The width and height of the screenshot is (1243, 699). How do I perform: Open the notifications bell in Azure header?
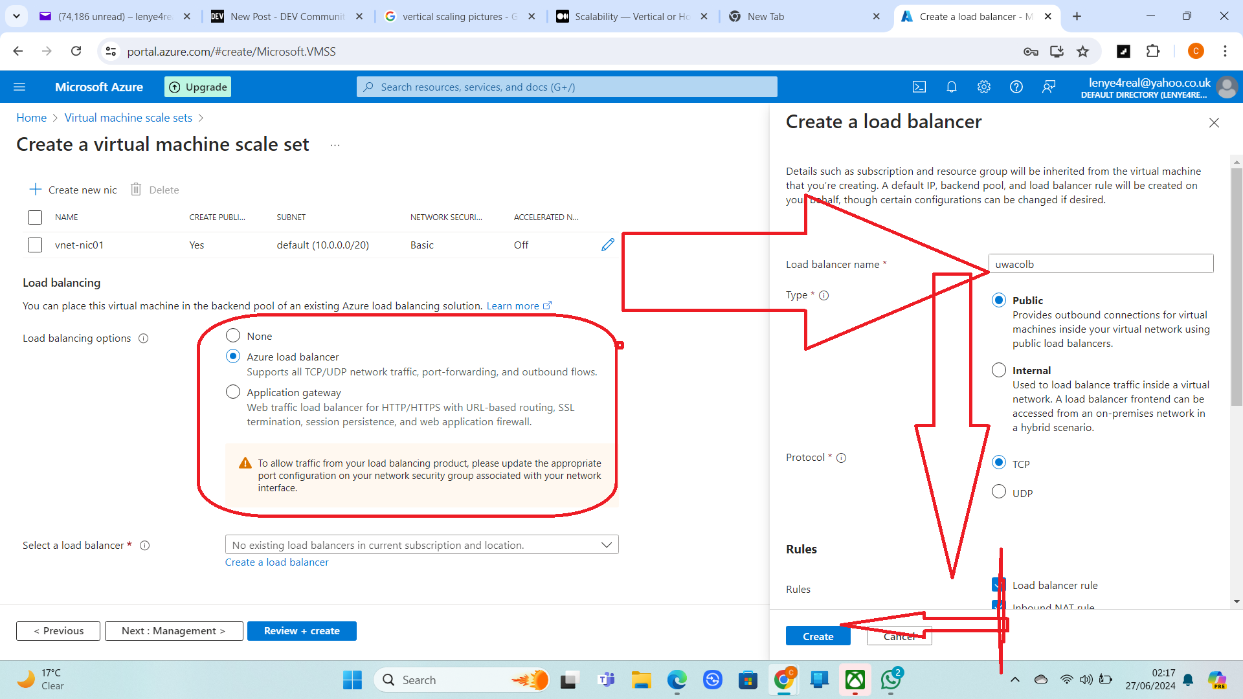pos(952,87)
